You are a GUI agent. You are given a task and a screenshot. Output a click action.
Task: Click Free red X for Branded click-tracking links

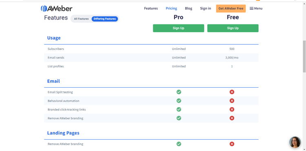tap(232, 110)
